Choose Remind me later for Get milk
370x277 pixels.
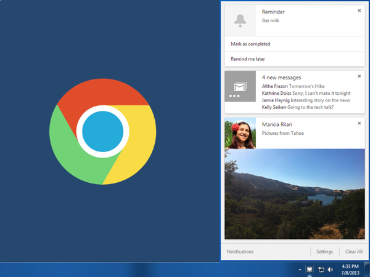coord(295,59)
